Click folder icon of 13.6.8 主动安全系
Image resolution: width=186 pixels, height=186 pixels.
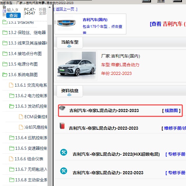pos(12,180)
